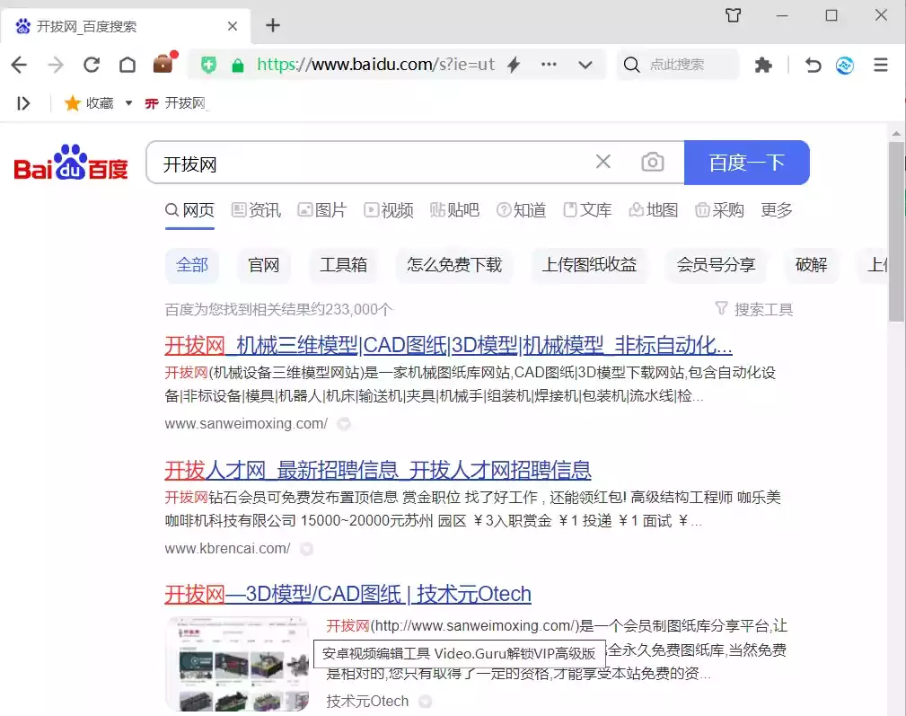Click the page vertical scrollbar thumb
Image resolution: width=906 pixels, height=716 pixels.
[x=896, y=231]
